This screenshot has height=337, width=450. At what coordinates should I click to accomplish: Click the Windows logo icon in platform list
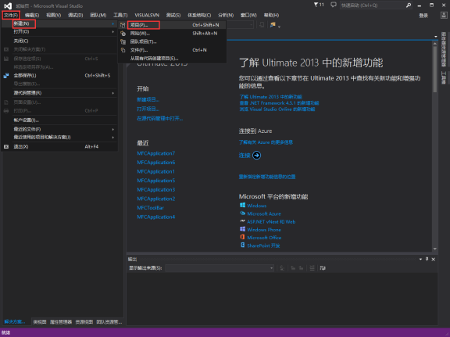(x=242, y=205)
